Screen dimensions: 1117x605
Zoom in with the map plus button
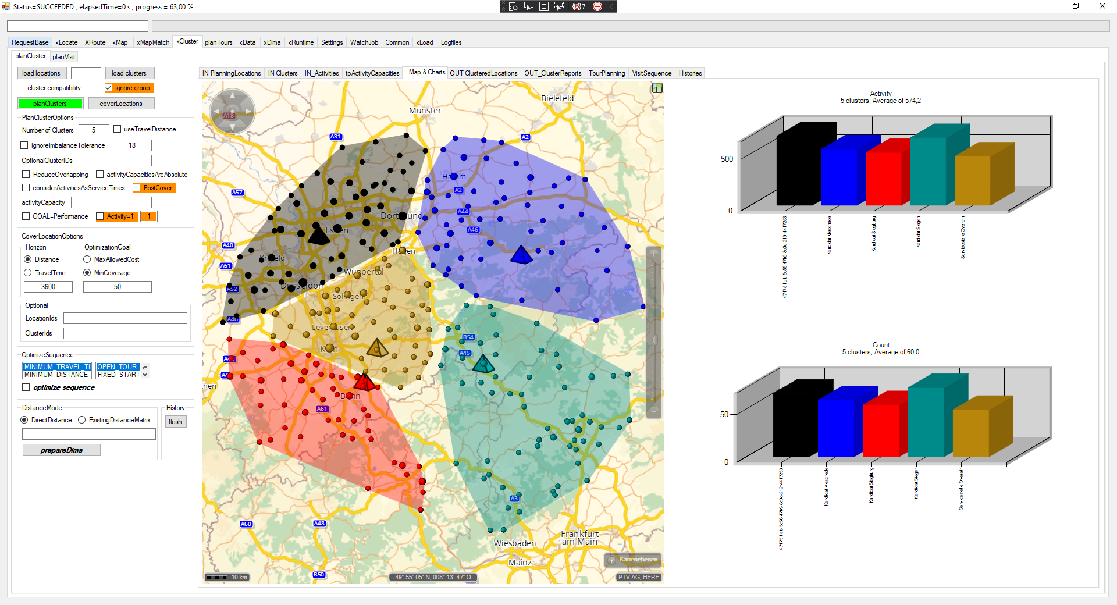point(654,254)
